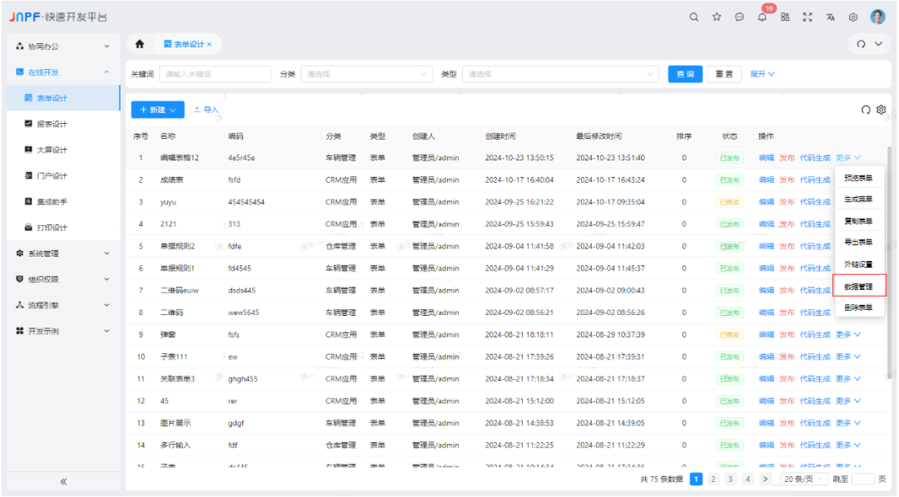Viewport: 899px width, 497px height.
Task: Expand the 协同办公 menu group
Action: (x=63, y=47)
